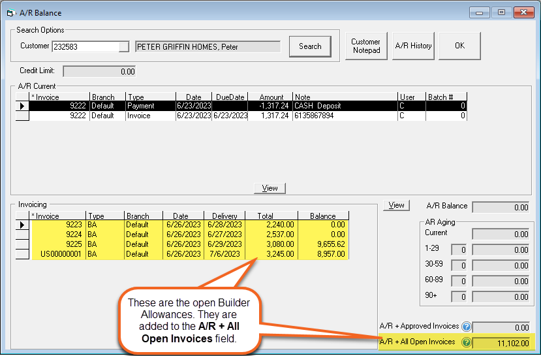Minimize the A/R Balance window

click(x=479, y=12)
